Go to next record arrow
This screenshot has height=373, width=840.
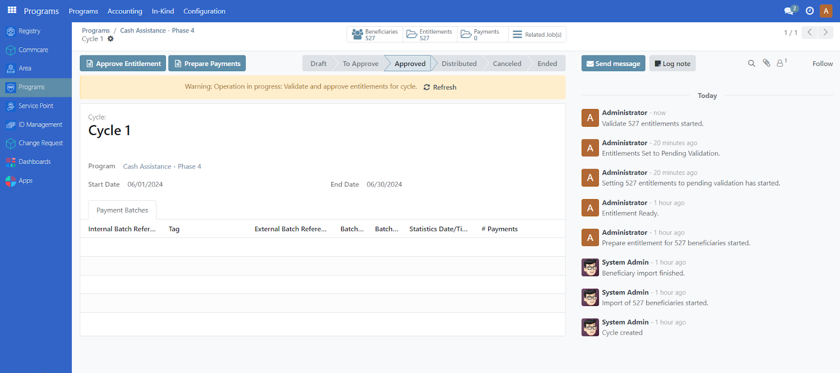[825, 32]
